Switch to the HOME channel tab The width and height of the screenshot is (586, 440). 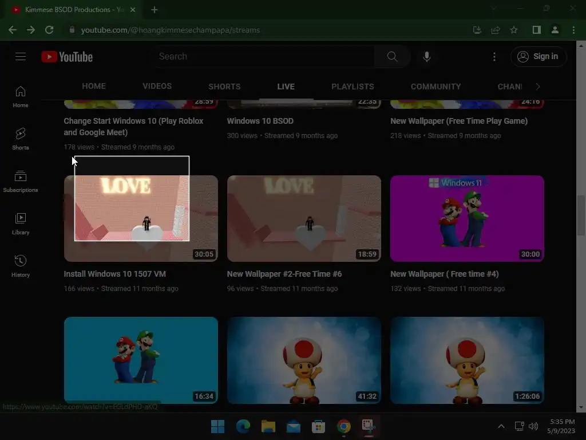(x=94, y=87)
